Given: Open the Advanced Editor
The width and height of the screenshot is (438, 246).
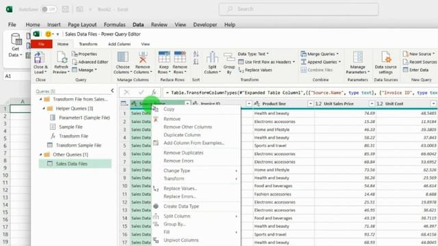Looking at the screenshot, I should click(90, 62).
